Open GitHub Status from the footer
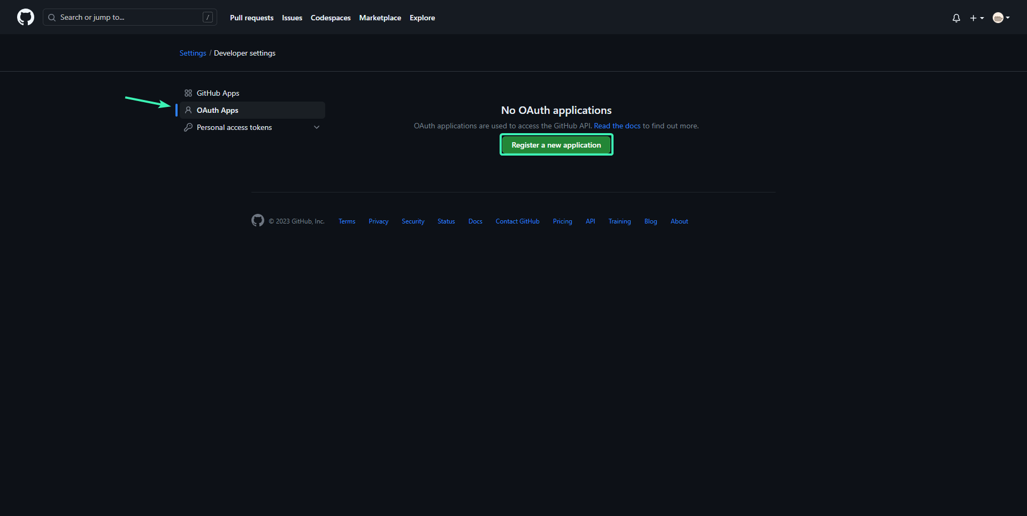Viewport: 1027px width, 516px height. [x=446, y=221]
